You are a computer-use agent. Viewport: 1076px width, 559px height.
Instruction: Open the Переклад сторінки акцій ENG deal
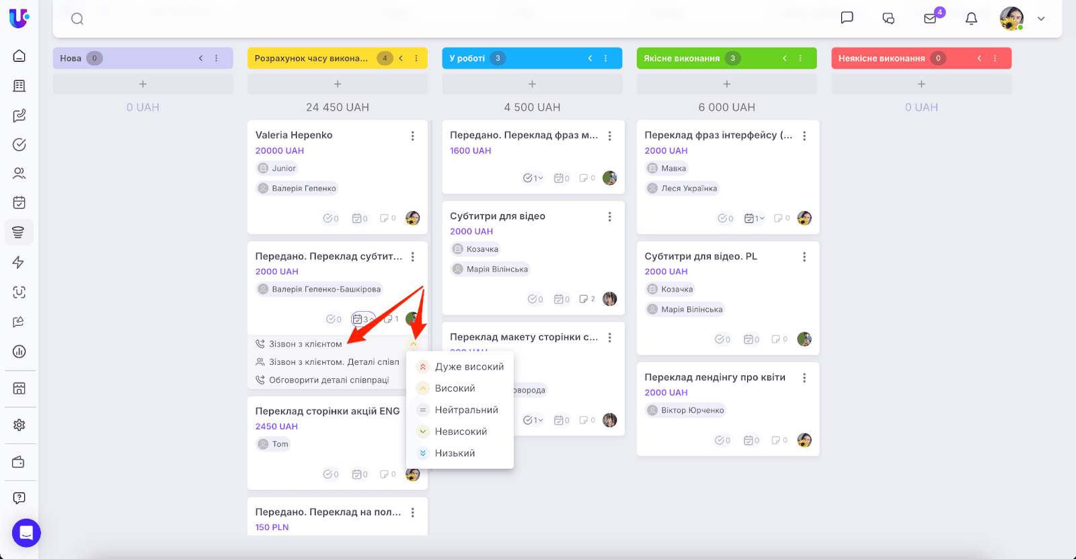328,411
